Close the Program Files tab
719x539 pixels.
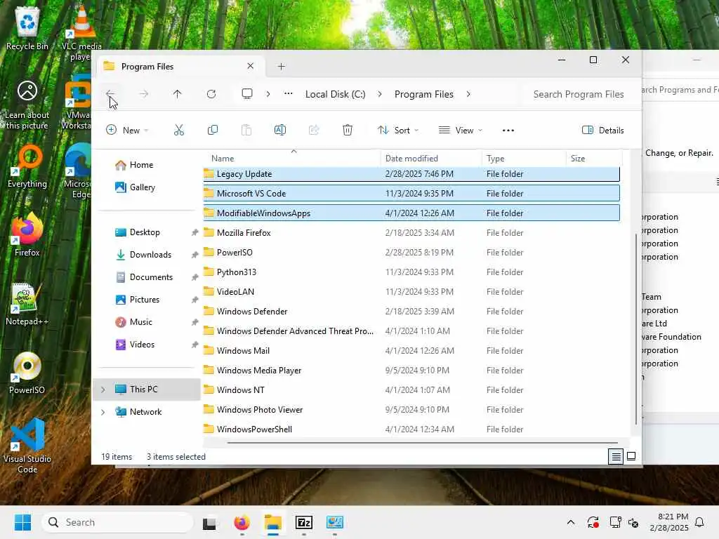251,66
